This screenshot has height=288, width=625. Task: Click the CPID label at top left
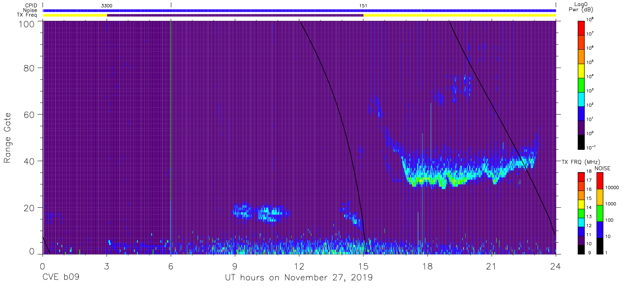click(x=31, y=6)
